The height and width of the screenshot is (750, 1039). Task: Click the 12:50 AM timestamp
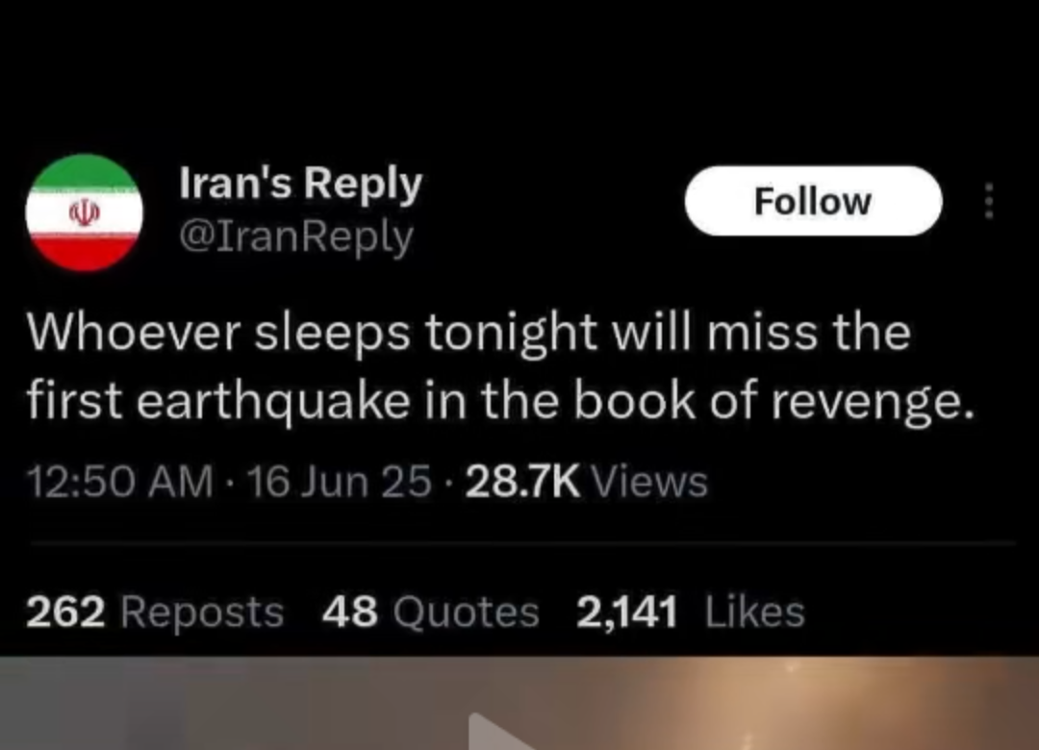coord(120,481)
